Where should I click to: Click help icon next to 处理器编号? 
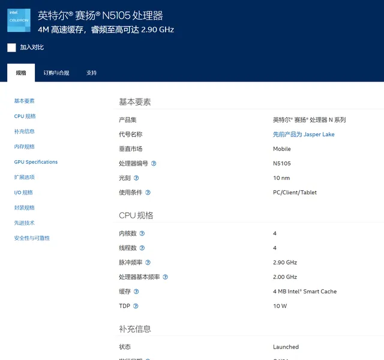click(x=154, y=163)
